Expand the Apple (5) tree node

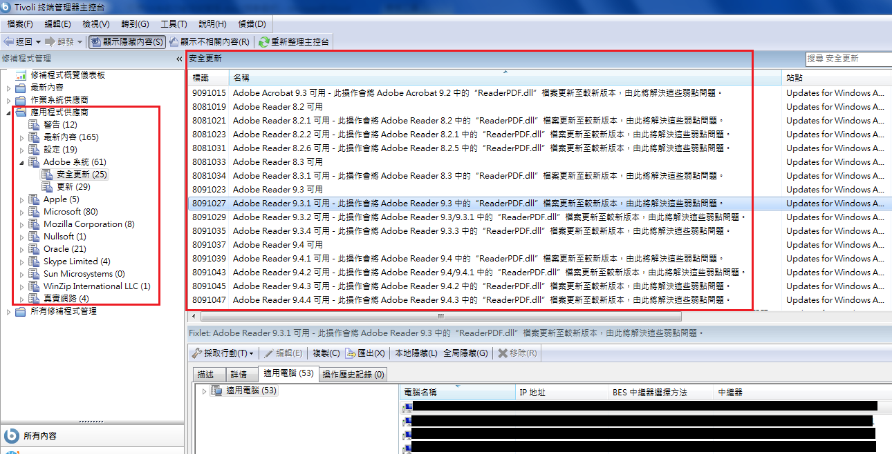(22, 199)
